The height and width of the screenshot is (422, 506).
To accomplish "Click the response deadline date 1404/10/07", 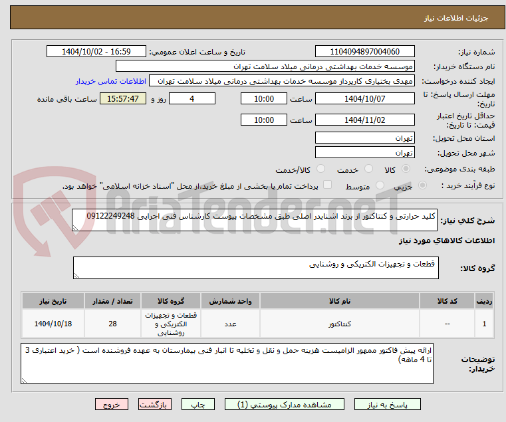I will click(364, 99).
